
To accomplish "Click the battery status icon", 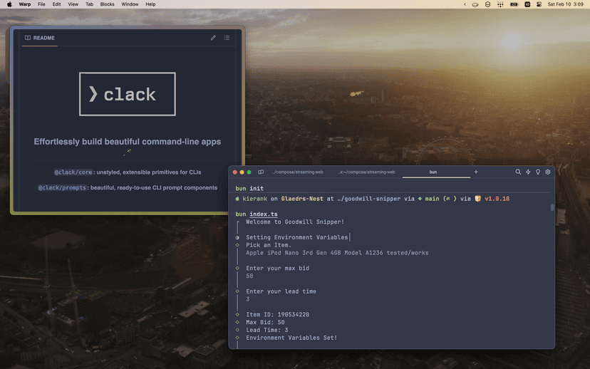I will pyautogui.click(x=514, y=4).
